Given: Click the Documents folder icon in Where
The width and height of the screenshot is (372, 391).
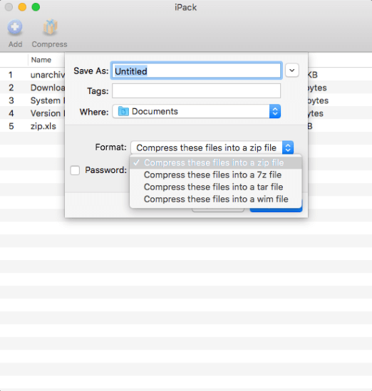Looking at the screenshot, I should click(x=123, y=111).
